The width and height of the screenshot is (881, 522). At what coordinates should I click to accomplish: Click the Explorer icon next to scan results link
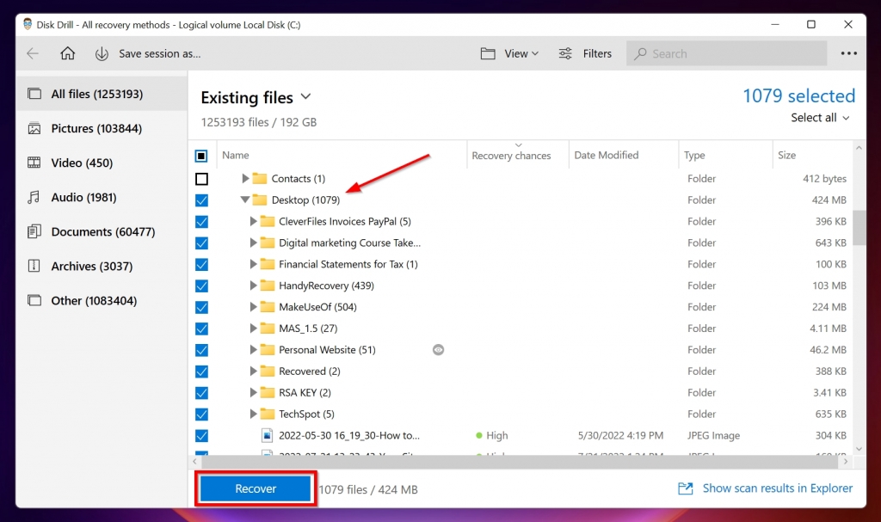pos(684,488)
